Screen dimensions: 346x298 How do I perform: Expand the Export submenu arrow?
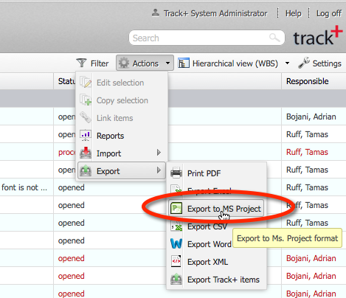coord(159,170)
